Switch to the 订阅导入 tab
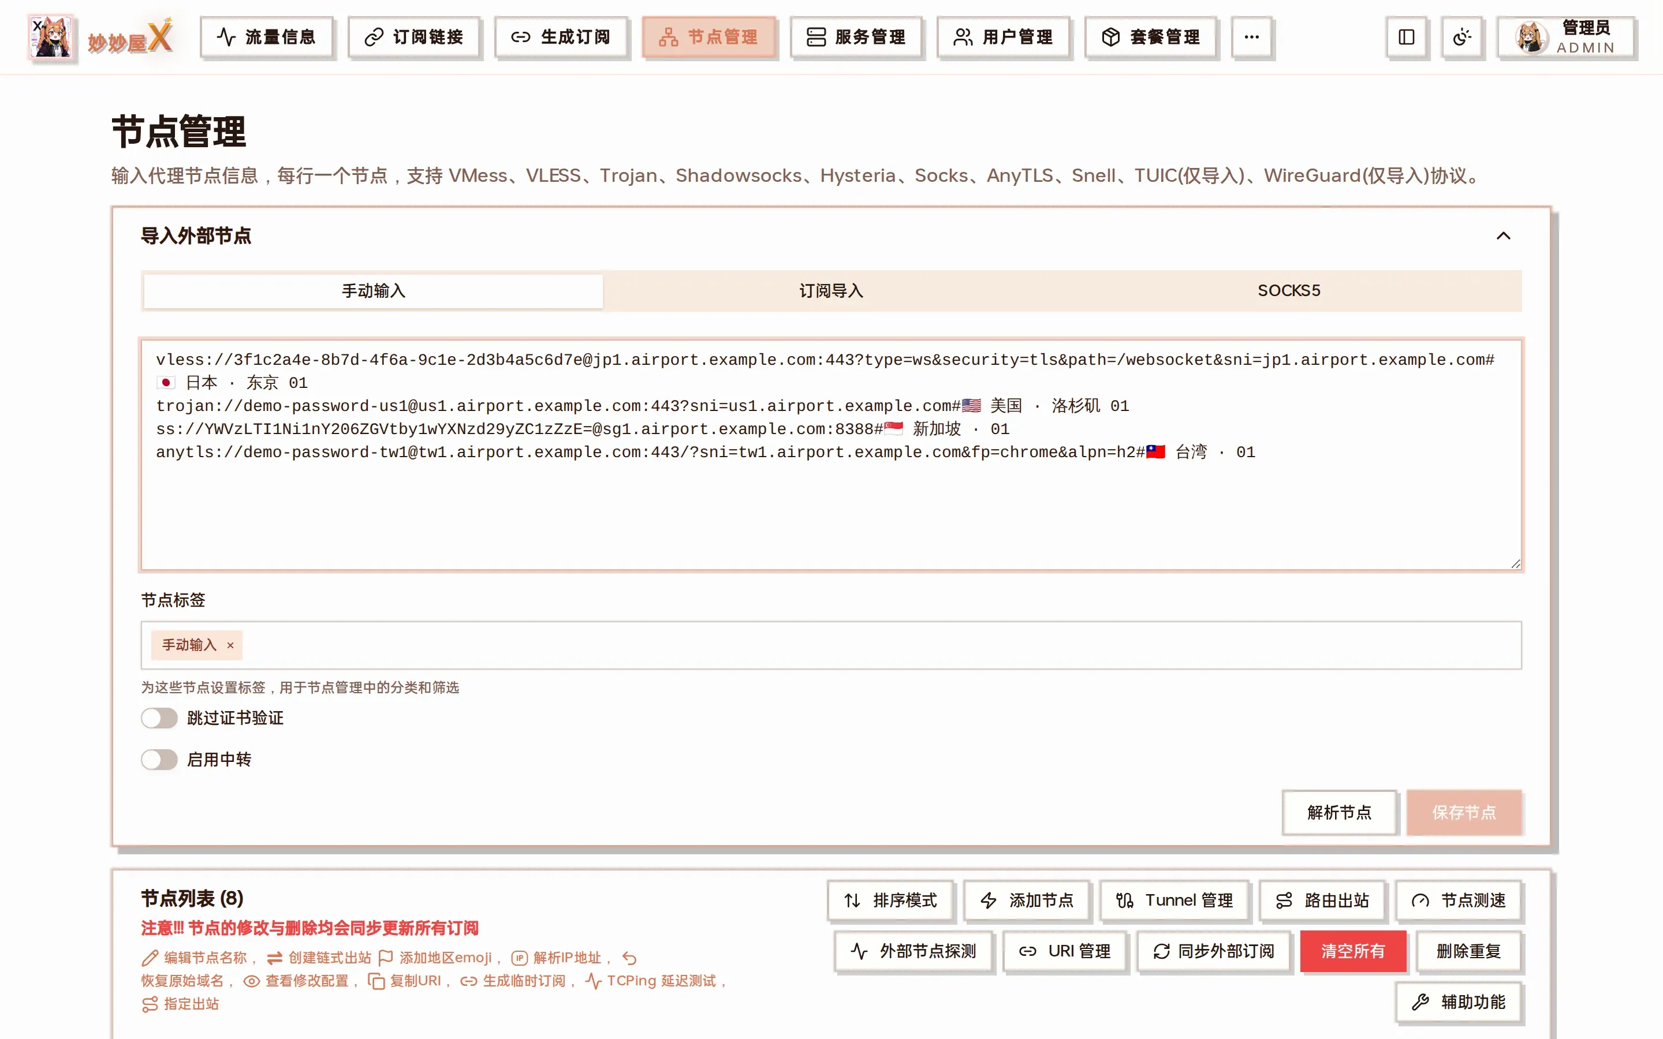 coord(831,291)
